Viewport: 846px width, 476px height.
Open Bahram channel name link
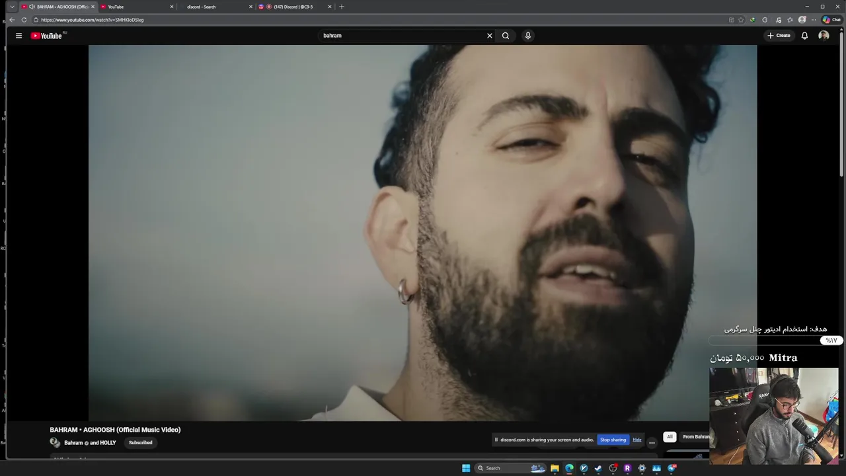(x=73, y=443)
